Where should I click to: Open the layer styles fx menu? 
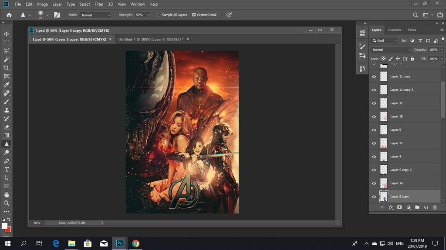tap(391, 207)
